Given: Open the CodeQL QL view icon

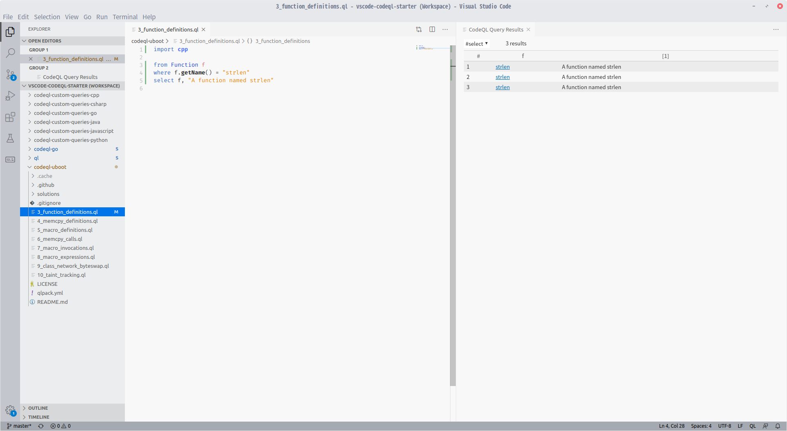Looking at the screenshot, I should [10, 159].
